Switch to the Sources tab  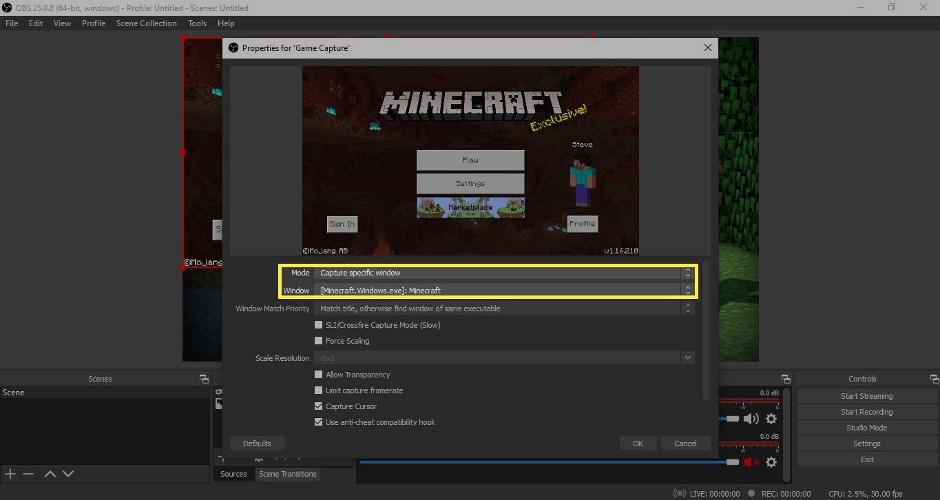(x=233, y=474)
